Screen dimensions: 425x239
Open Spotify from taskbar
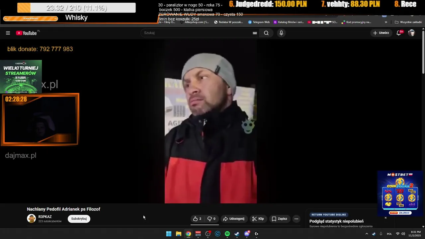(x=227, y=234)
